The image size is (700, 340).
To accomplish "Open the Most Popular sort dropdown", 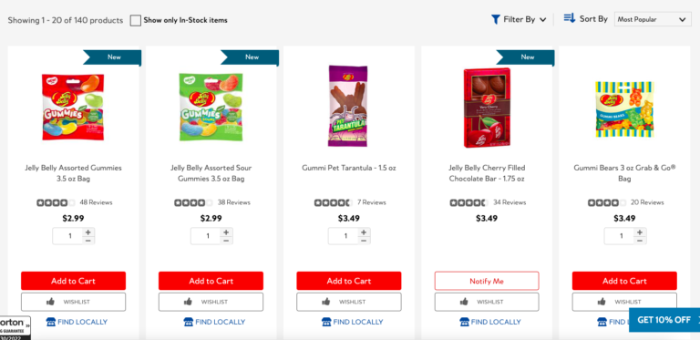I will [653, 19].
